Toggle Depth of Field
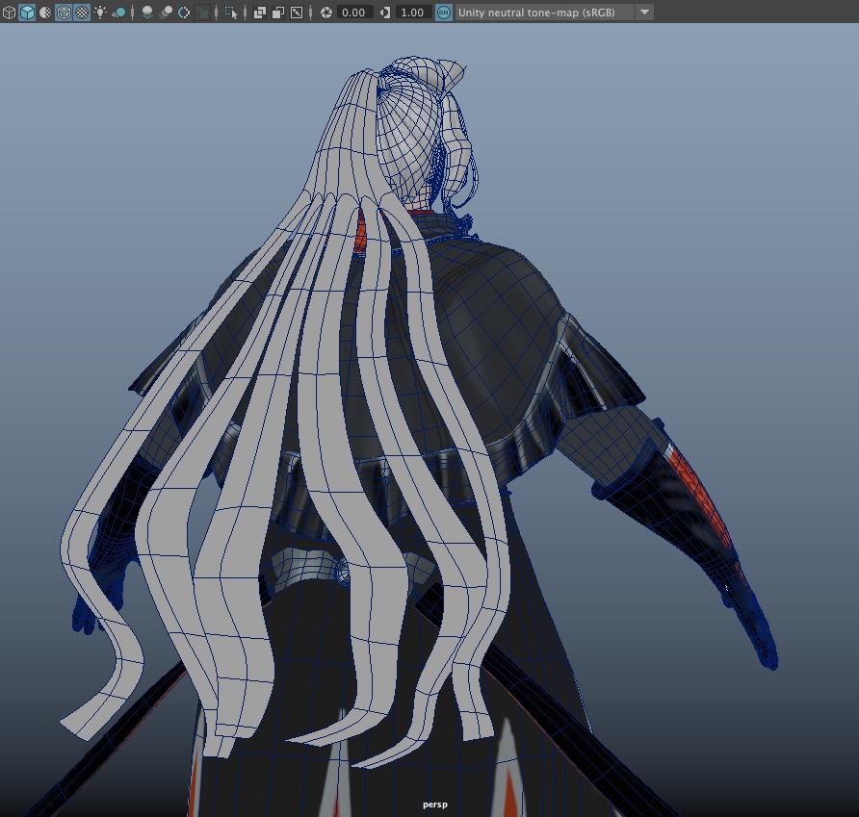The height and width of the screenshot is (817, 859). point(202,13)
